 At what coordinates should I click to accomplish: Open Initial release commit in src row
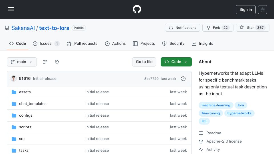[x=97, y=139]
